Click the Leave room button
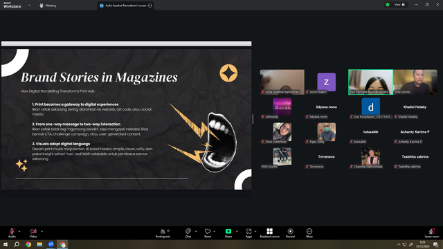The image size is (443, 249). pos(432,233)
